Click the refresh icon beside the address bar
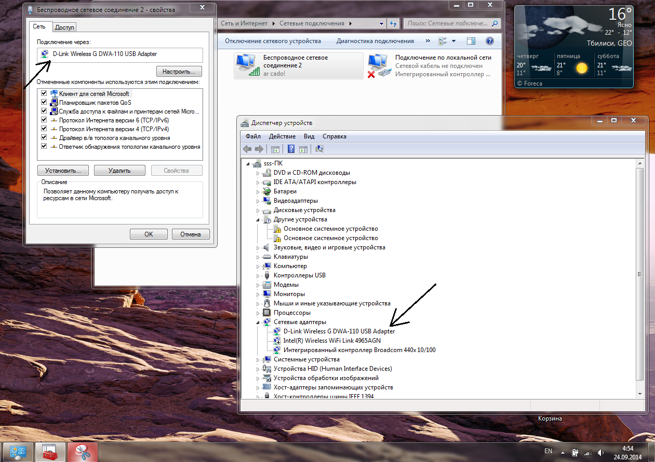655x462 pixels. [x=393, y=23]
